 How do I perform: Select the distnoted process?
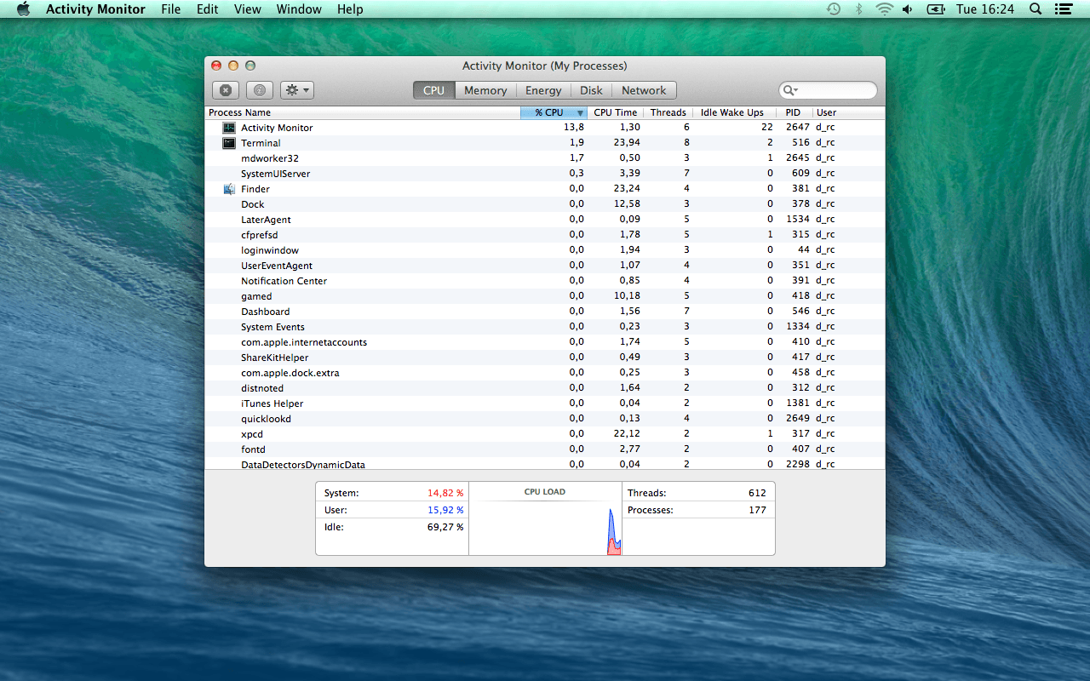545,388
